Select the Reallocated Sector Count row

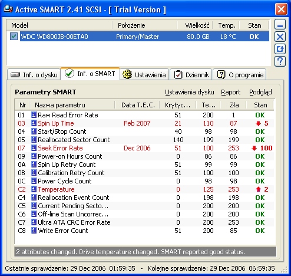tap(144, 140)
